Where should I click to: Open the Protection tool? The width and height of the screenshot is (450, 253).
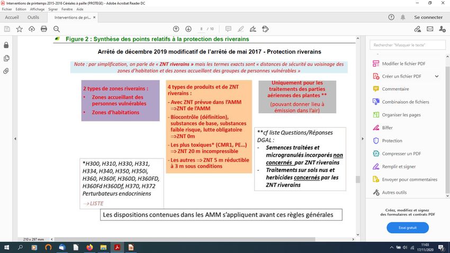point(392,141)
